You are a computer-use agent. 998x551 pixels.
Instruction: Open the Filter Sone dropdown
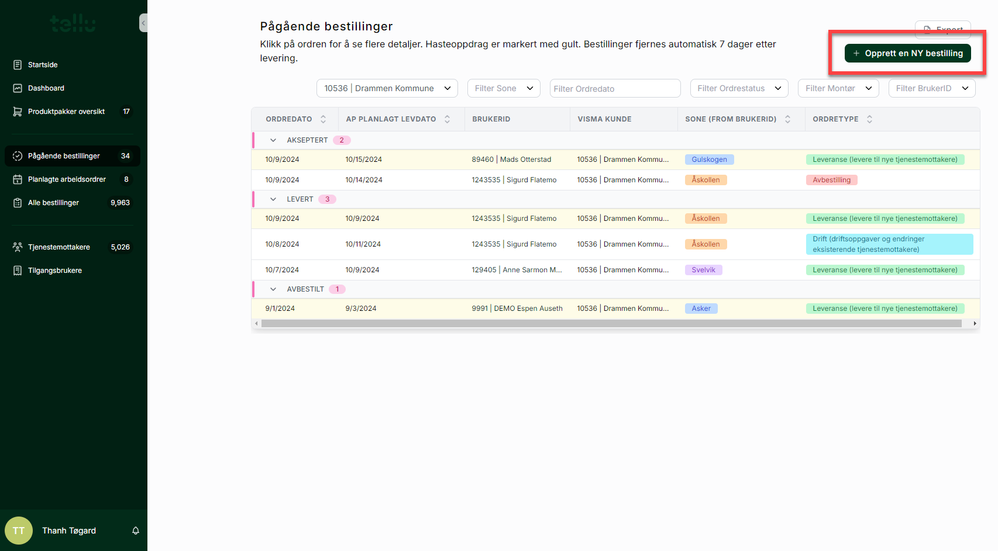(x=504, y=88)
